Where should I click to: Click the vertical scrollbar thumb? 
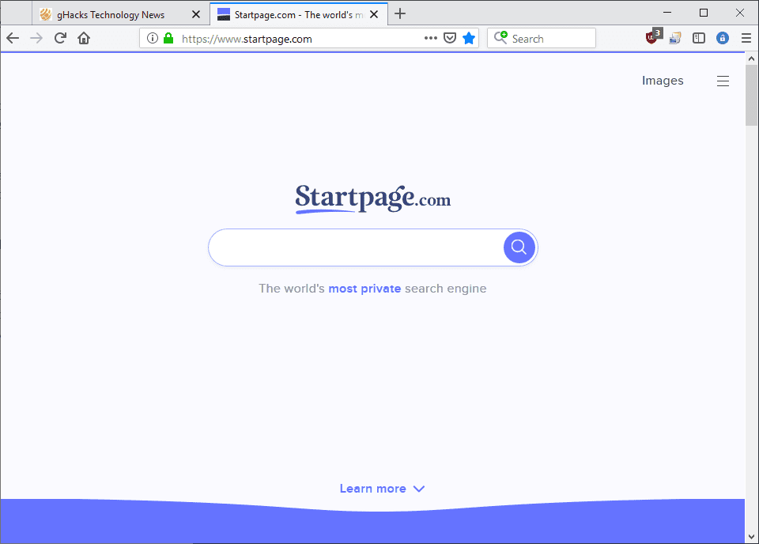pyautogui.click(x=751, y=96)
